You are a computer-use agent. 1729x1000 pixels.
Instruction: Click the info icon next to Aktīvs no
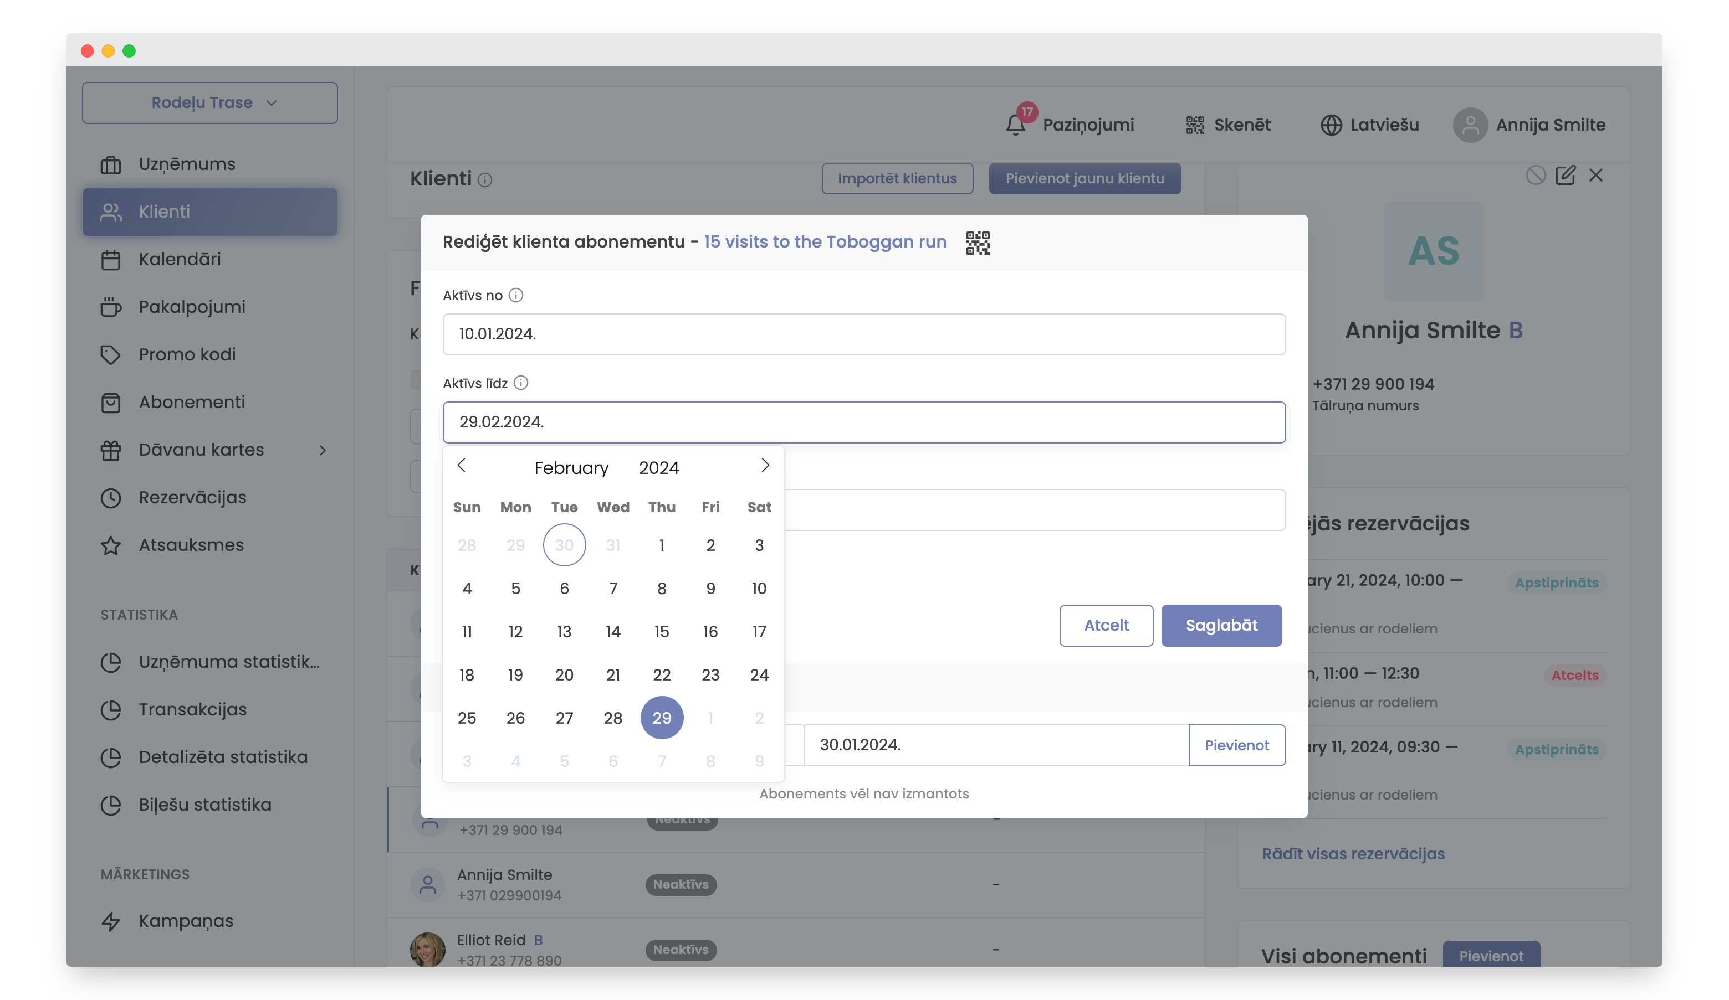point(516,296)
